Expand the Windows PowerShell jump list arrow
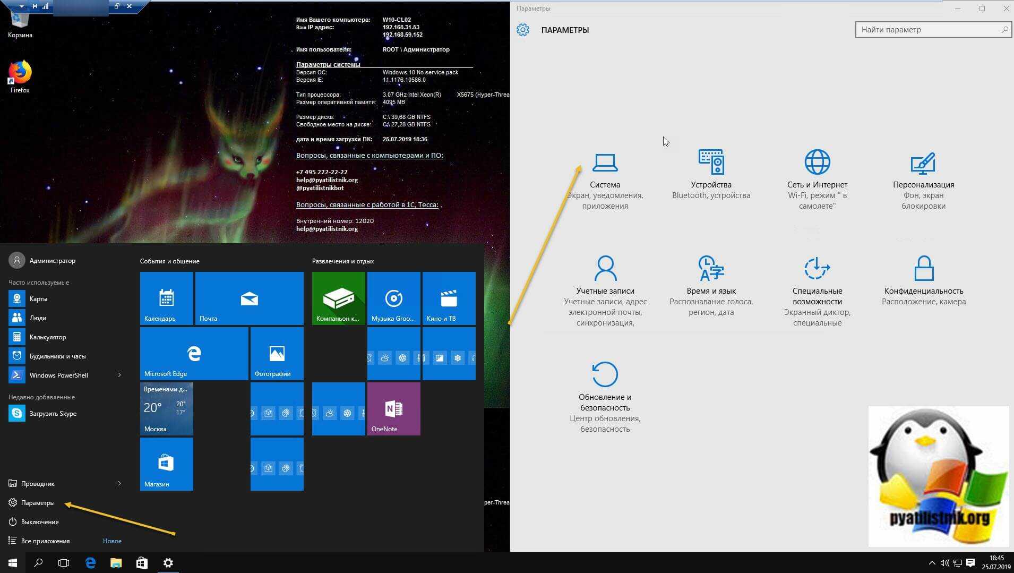Image resolution: width=1014 pixels, height=573 pixels. [119, 375]
